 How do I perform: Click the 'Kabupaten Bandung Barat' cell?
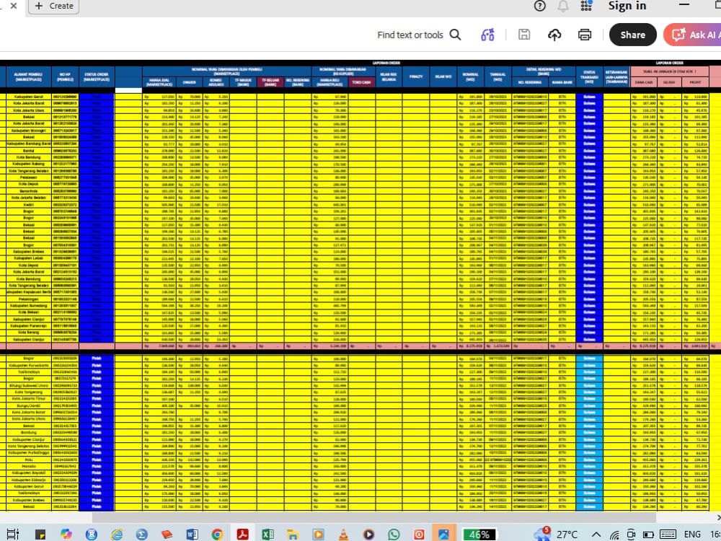pos(29,144)
